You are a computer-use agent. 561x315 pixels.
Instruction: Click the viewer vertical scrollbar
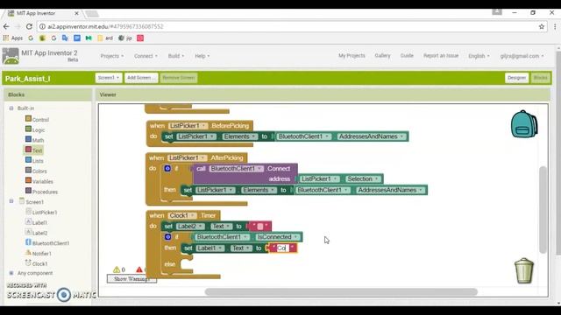[543, 210]
